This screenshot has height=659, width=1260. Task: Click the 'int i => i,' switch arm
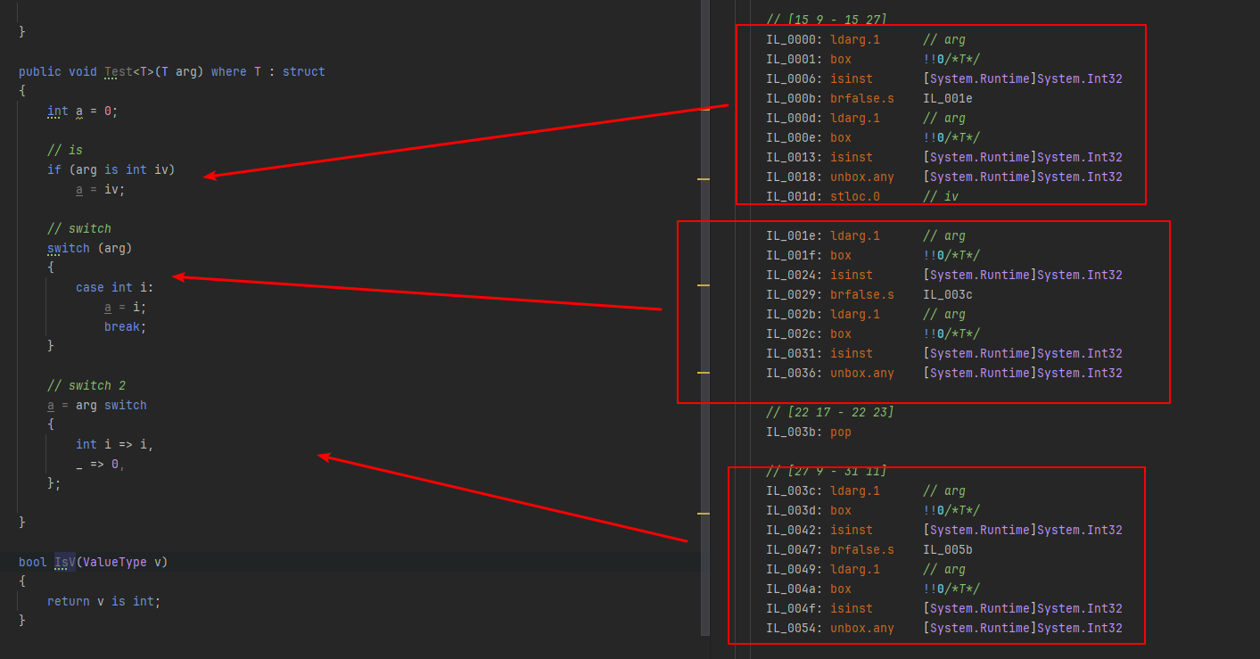point(114,444)
